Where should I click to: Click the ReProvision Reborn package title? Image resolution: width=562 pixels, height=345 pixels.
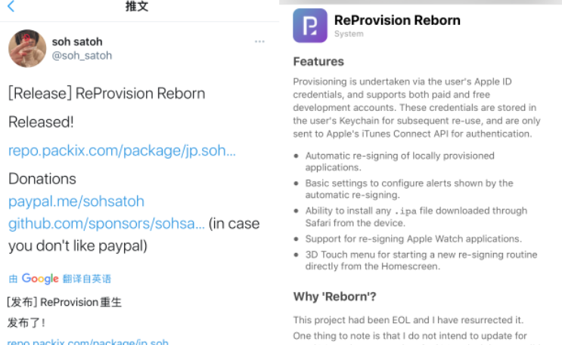(397, 20)
